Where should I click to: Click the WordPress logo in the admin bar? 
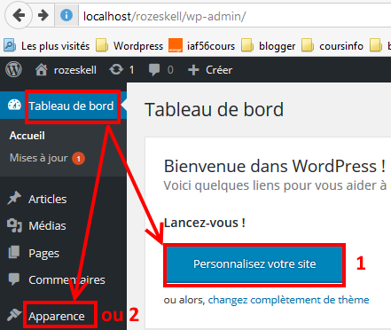click(x=13, y=70)
